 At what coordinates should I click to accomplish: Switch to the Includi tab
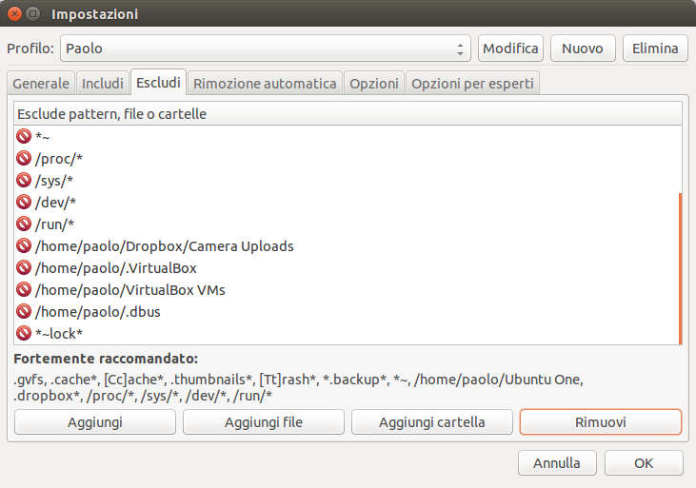pos(103,83)
